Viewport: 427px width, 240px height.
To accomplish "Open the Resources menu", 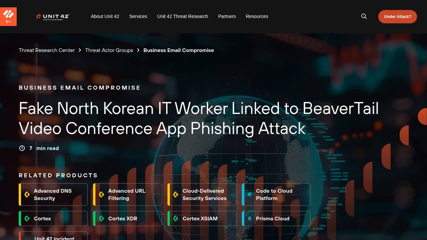I will click(257, 16).
